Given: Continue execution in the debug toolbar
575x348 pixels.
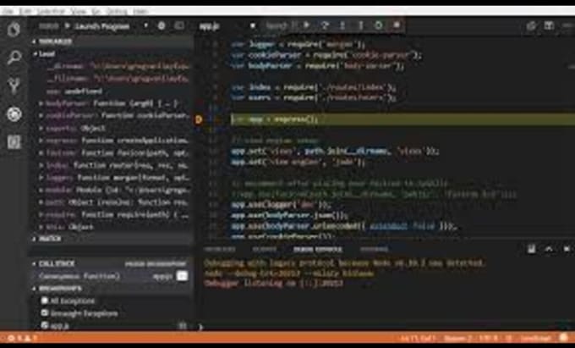Looking at the screenshot, I should (307, 25).
